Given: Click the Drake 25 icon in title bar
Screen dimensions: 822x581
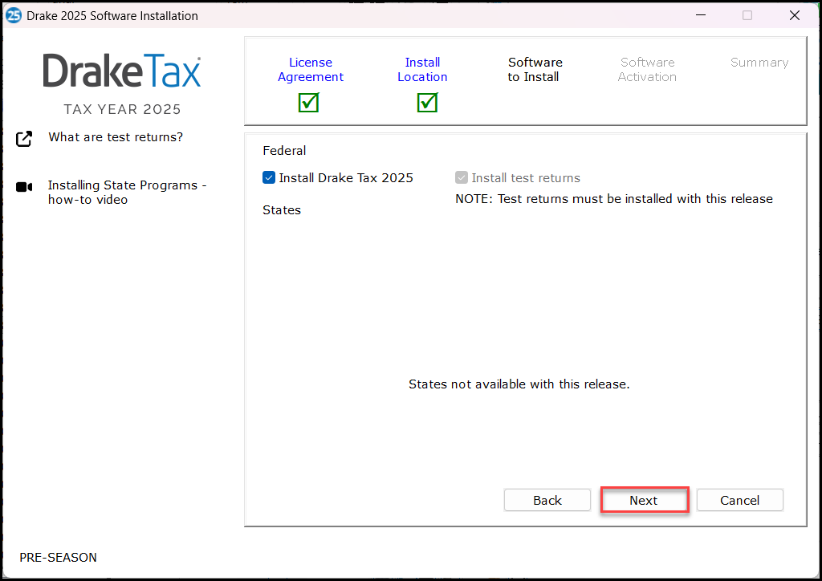Looking at the screenshot, I should tap(13, 14).
